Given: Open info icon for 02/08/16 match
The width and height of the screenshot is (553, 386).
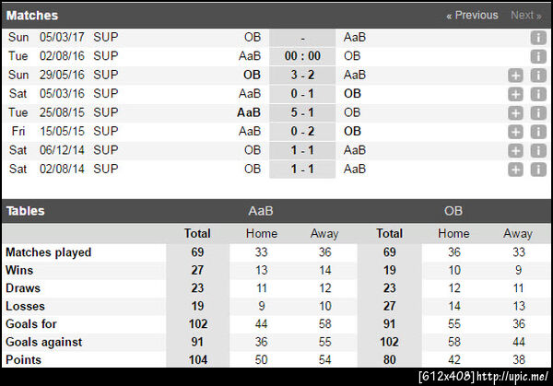Looking at the screenshot, I should [x=538, y=56].
